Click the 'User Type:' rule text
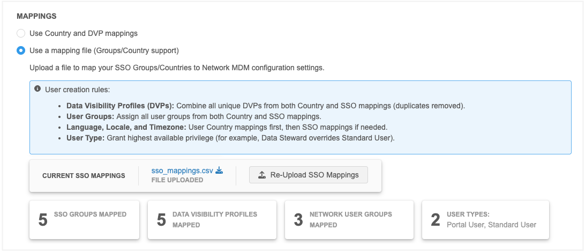585x252 pixels. pos(86,138)
